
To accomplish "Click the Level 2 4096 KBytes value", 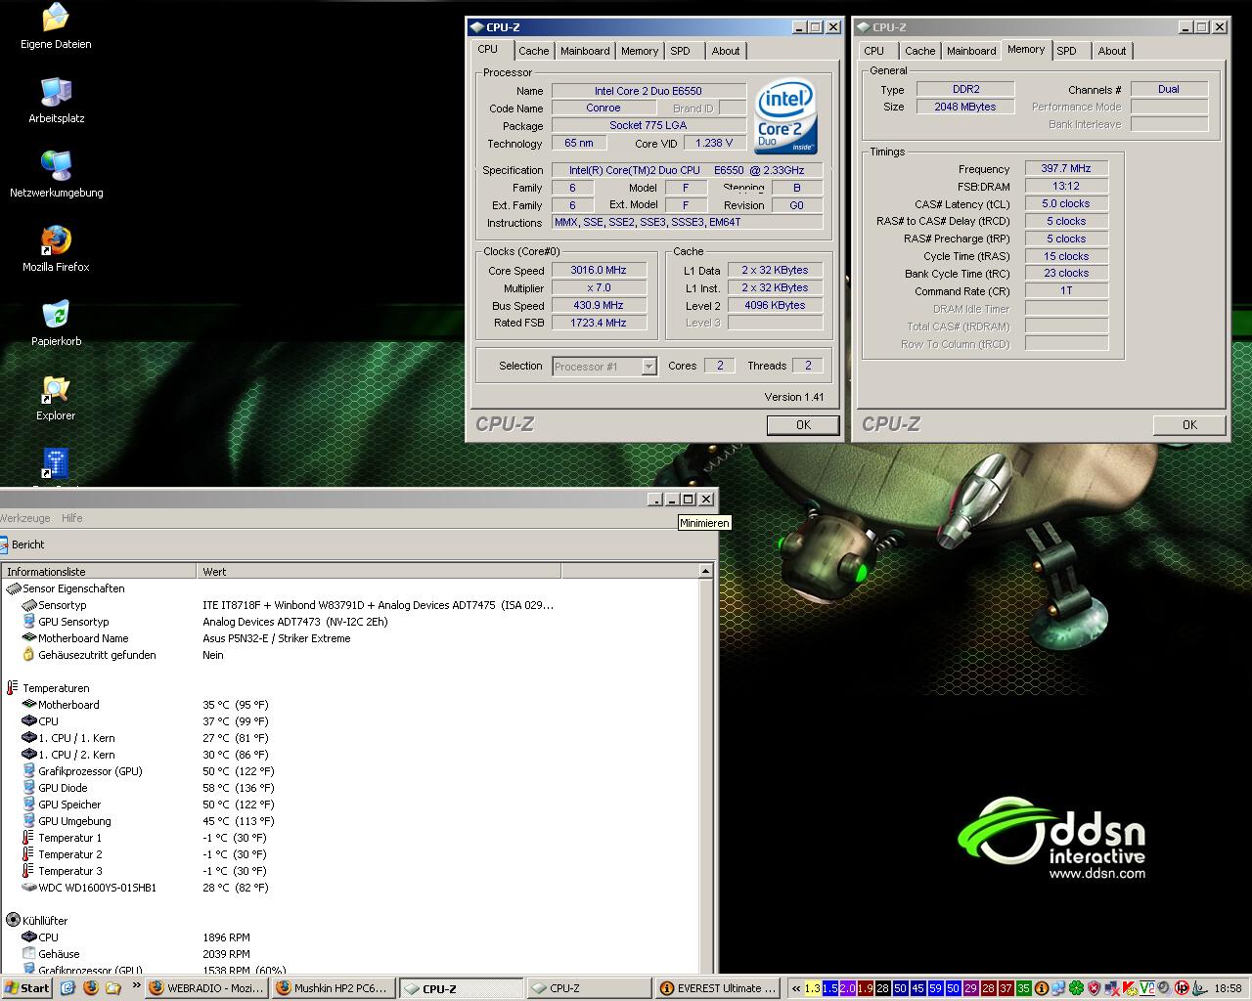I will pos(775,306).
